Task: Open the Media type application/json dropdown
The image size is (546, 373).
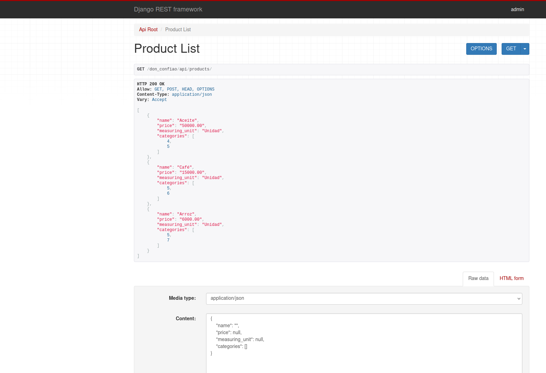Action: (364, 298)
